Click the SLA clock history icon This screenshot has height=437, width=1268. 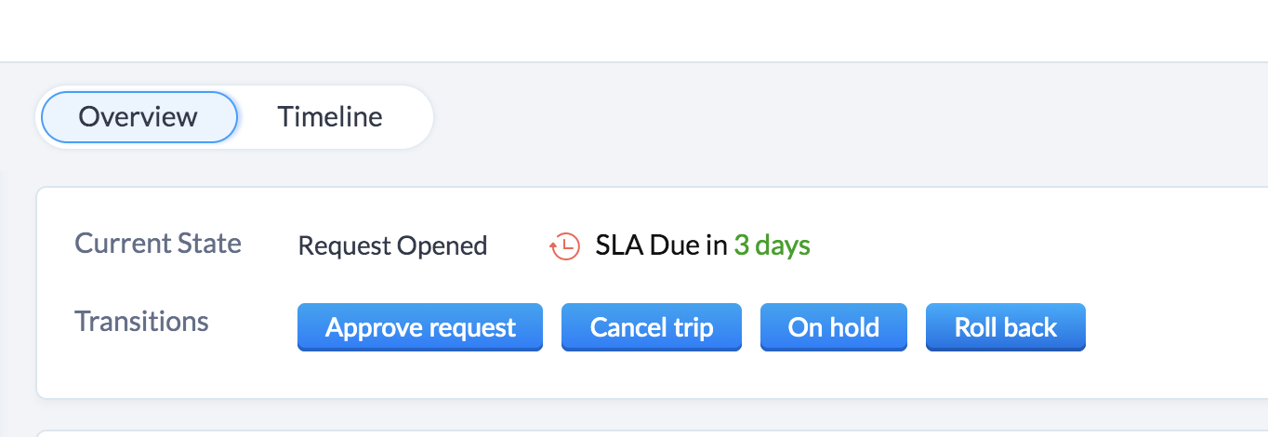pos(564,246)
